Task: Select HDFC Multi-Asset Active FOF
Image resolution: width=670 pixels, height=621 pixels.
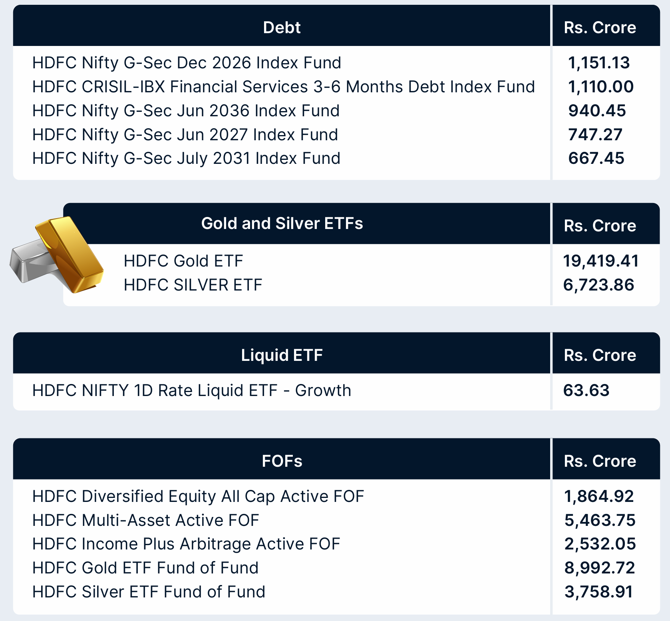Action: point(146,520)
